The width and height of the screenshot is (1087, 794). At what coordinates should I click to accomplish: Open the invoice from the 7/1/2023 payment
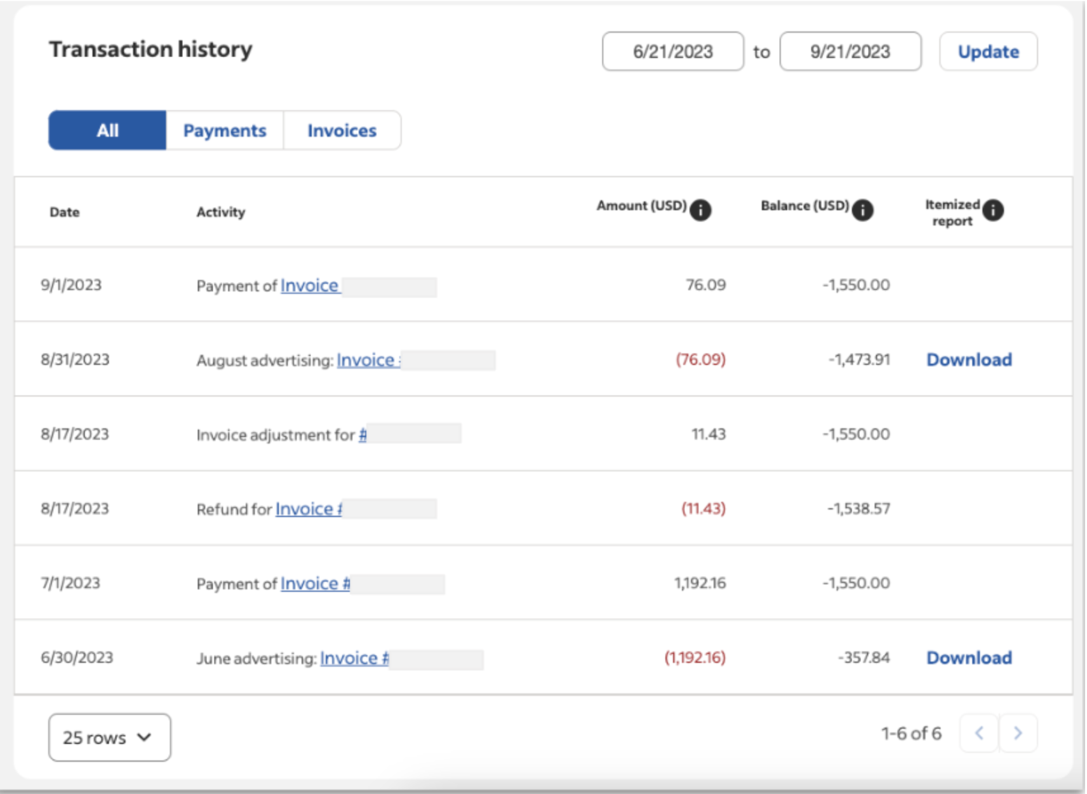pyautogui.click(x=314, y=583)
